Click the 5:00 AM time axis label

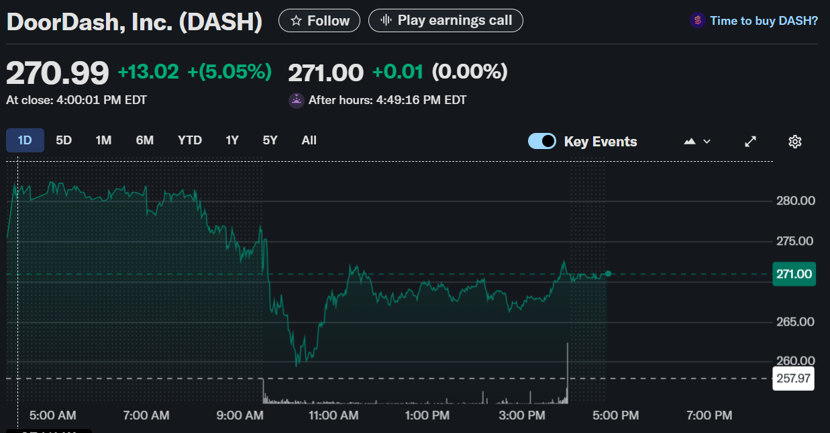[x=53, y=416]
